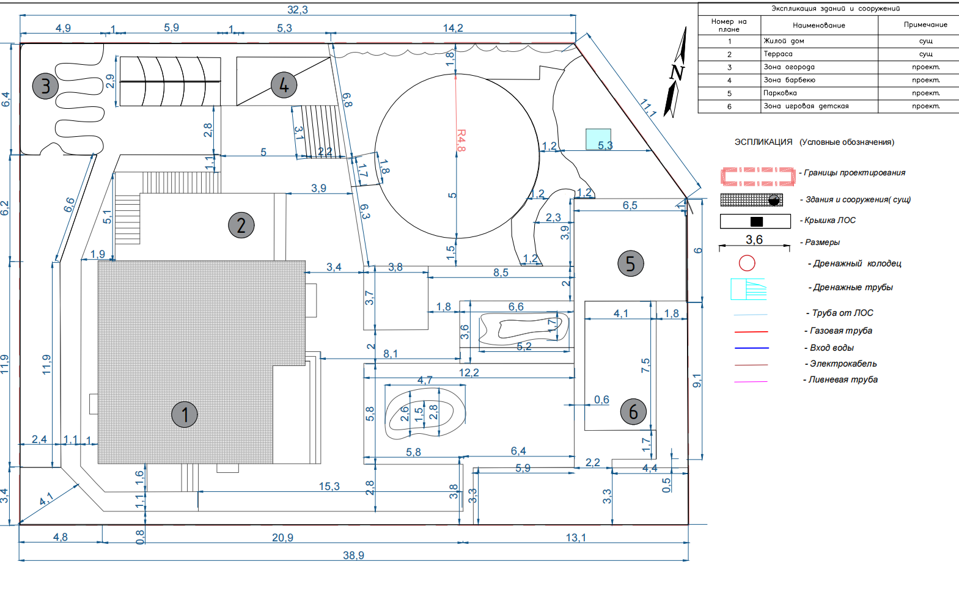The image size is (959, 589).
Task: Click the red drainage well circle in legend
Action: pos(747,263)
